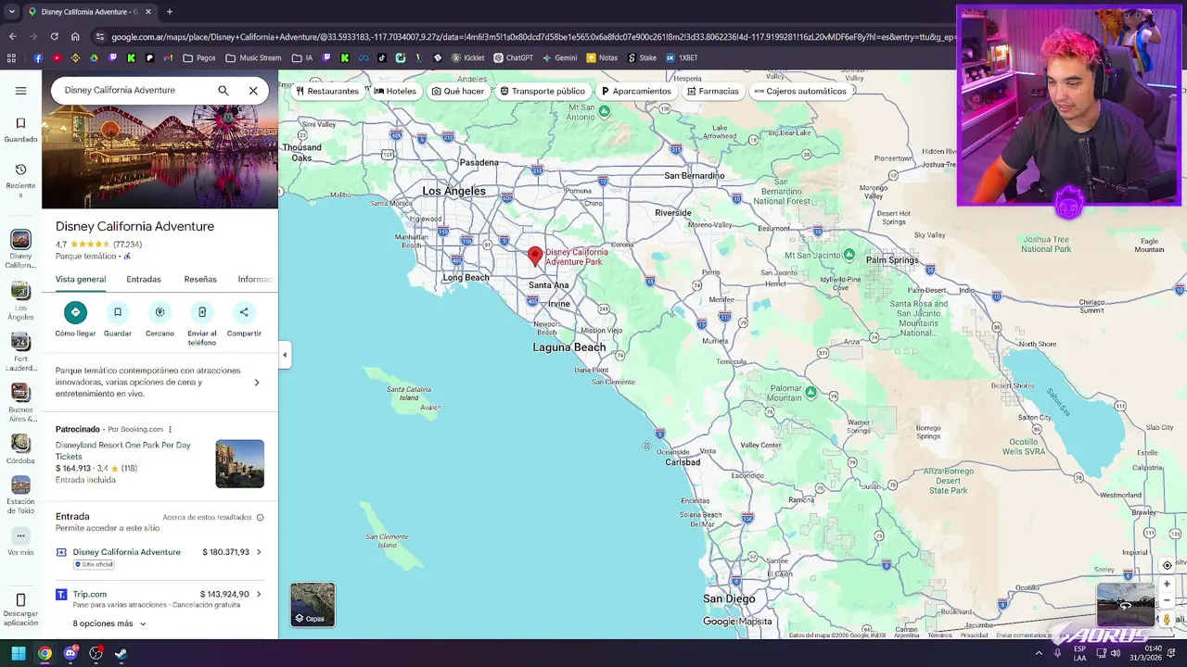Open recent place Córdoba

20,449
